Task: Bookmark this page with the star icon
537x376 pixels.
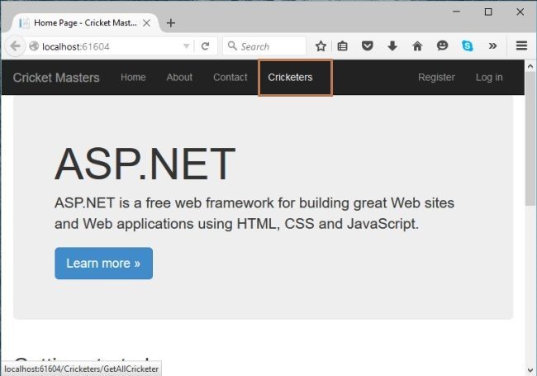Action: point(321,46)
